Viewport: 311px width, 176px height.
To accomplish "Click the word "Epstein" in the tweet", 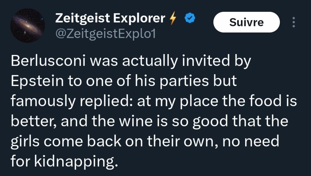I will [33, 81].
